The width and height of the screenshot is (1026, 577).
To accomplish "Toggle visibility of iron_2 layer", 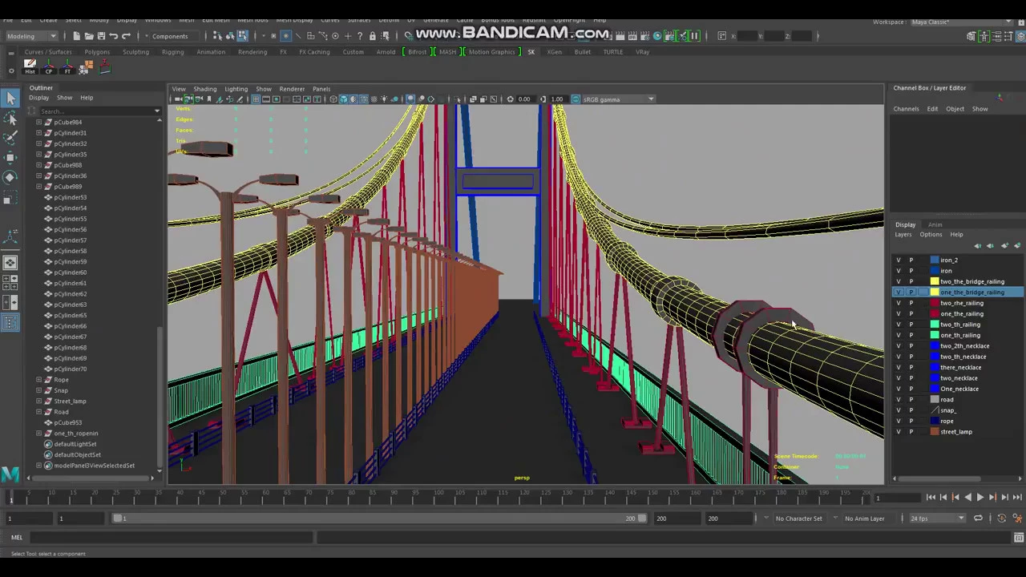I will 898,260.
